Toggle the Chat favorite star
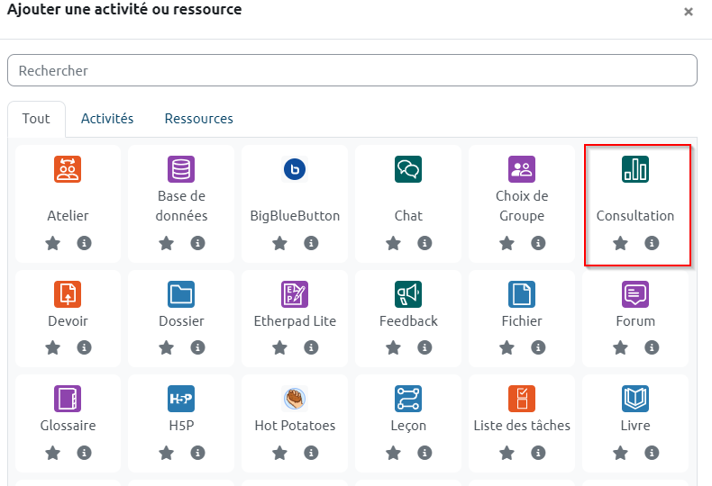This screenshot has width=712, height=486. tap(393, 243)
